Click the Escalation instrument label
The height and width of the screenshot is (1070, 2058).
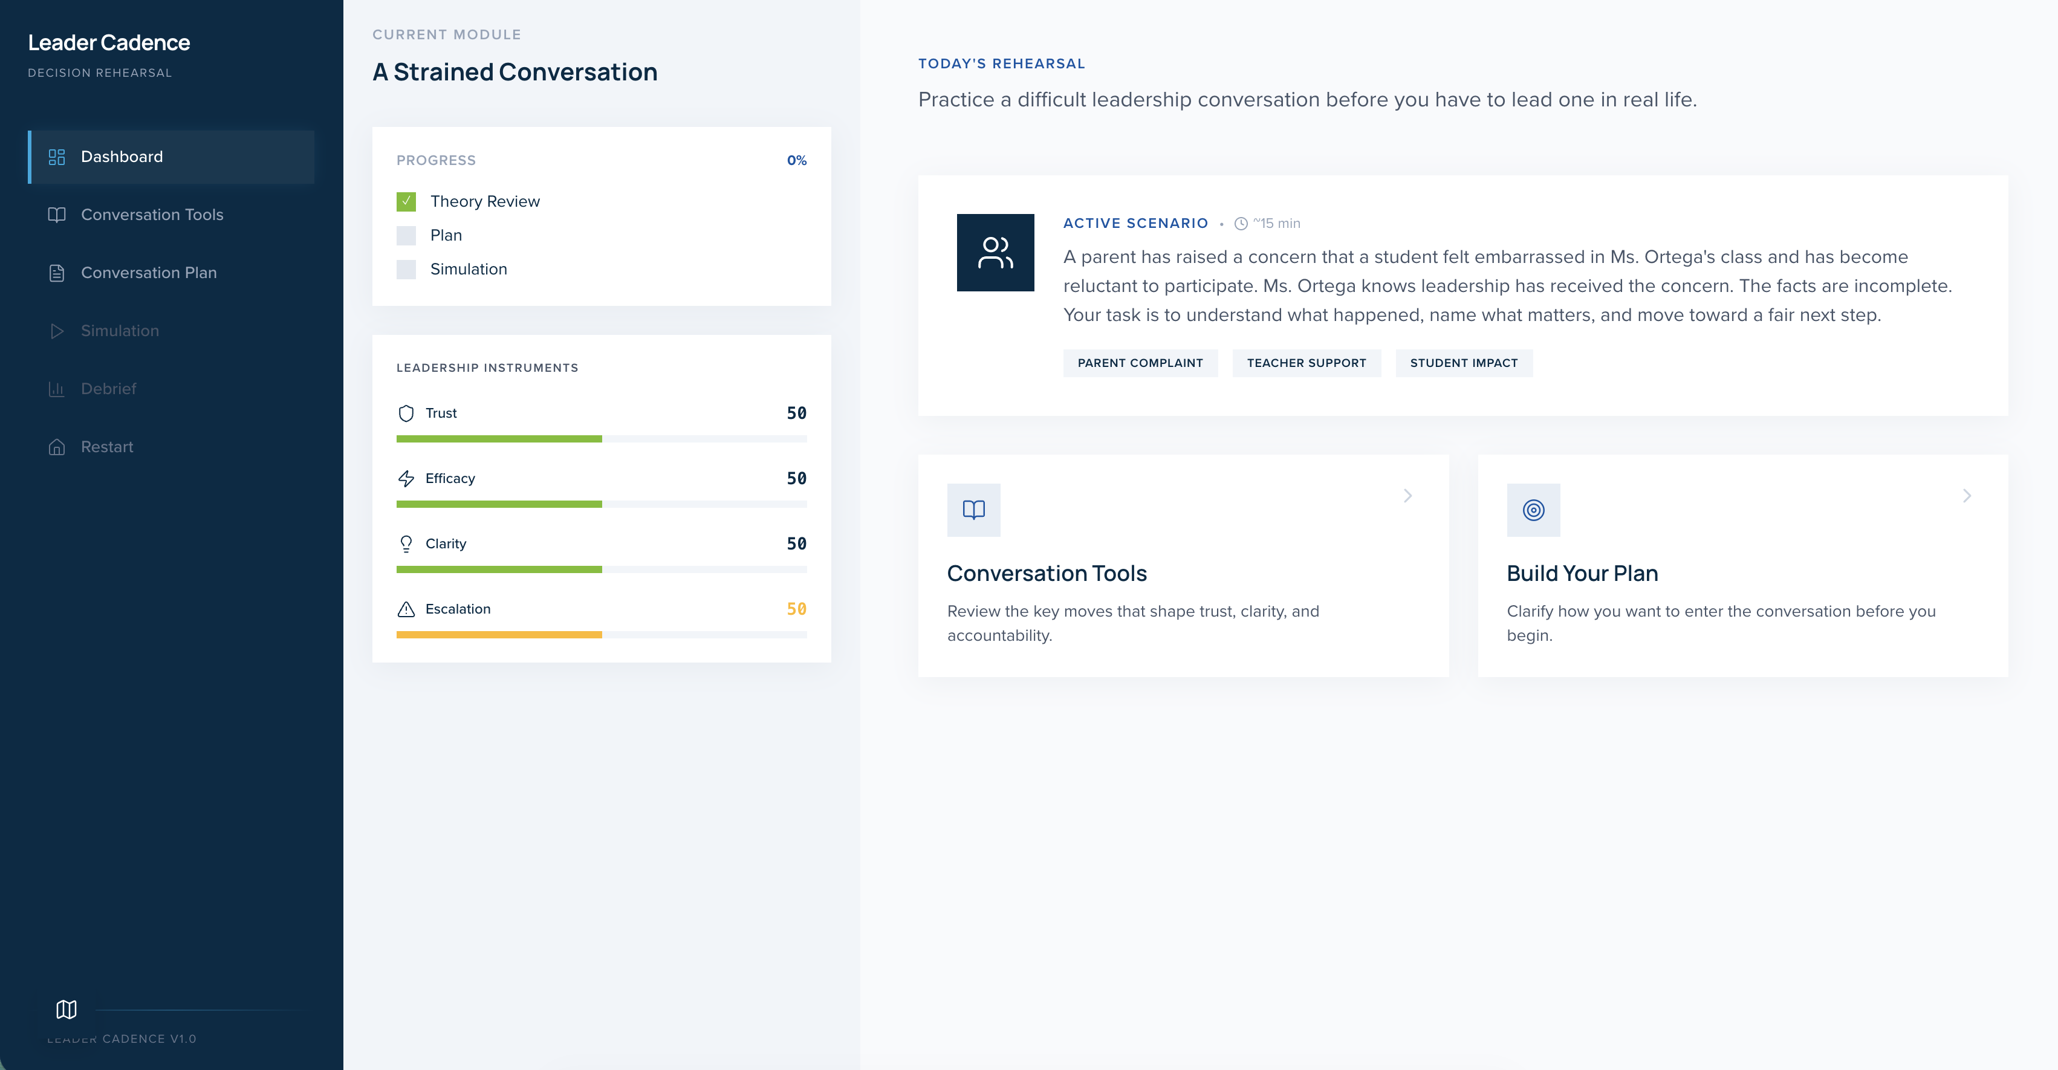pos(458,609)
